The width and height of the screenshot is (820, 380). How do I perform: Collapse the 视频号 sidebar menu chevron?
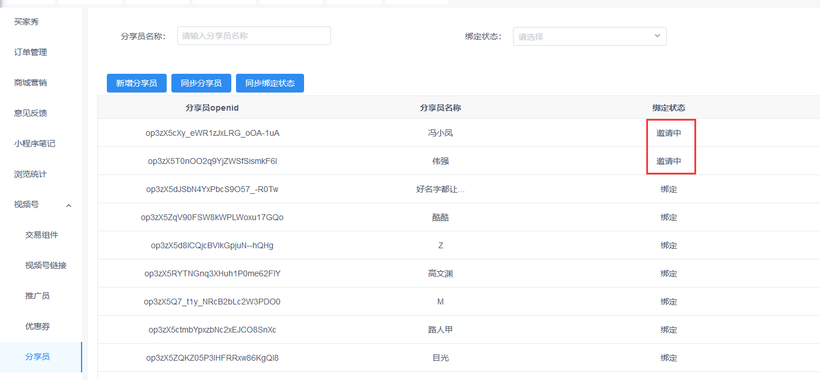[x=69, y=205]
